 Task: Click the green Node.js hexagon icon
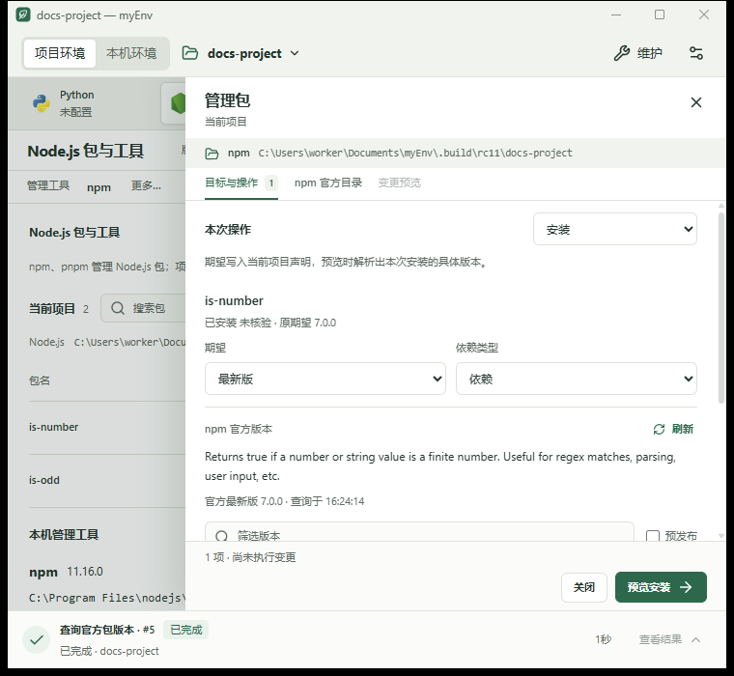coord(179,103)
